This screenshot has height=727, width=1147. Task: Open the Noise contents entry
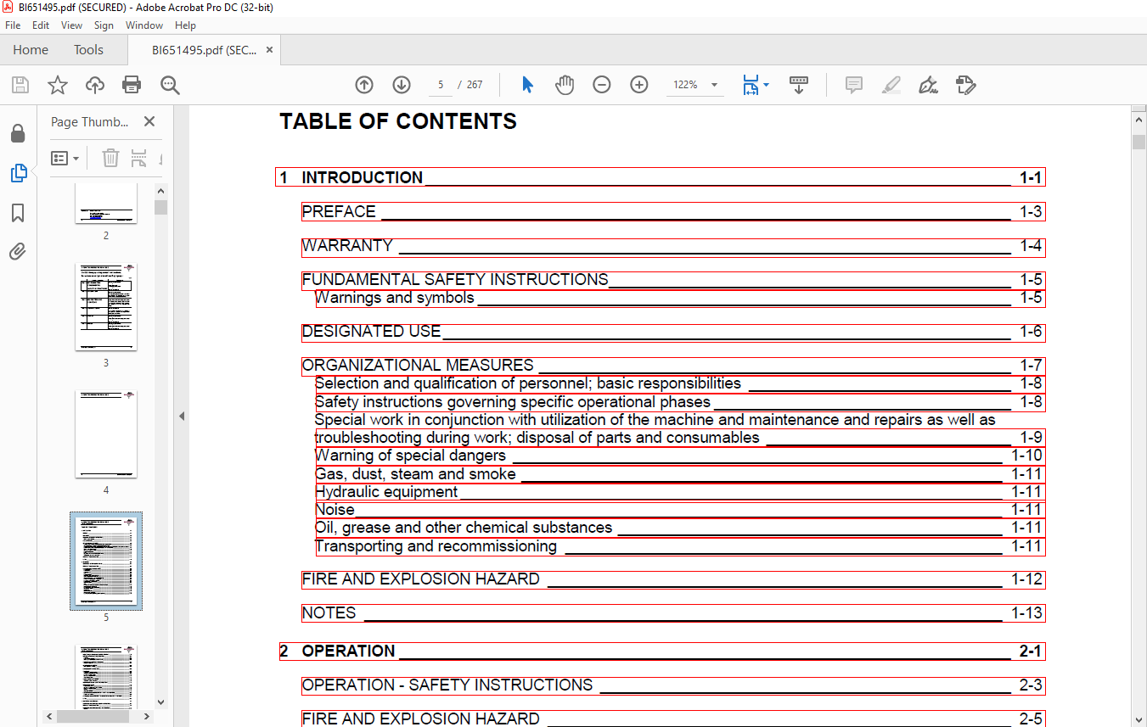(680, 510)
